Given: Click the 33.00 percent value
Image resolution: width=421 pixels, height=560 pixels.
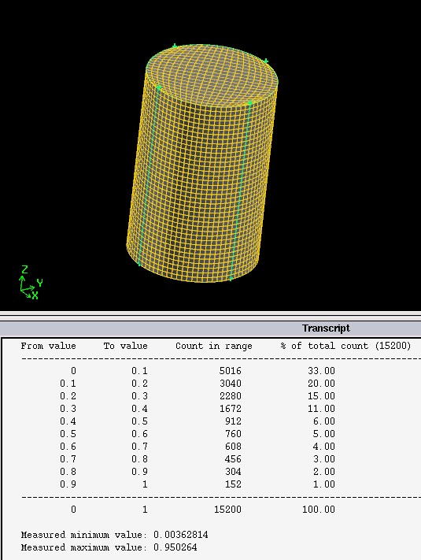Looking at the screenshot, I should (x=322, y=371).
